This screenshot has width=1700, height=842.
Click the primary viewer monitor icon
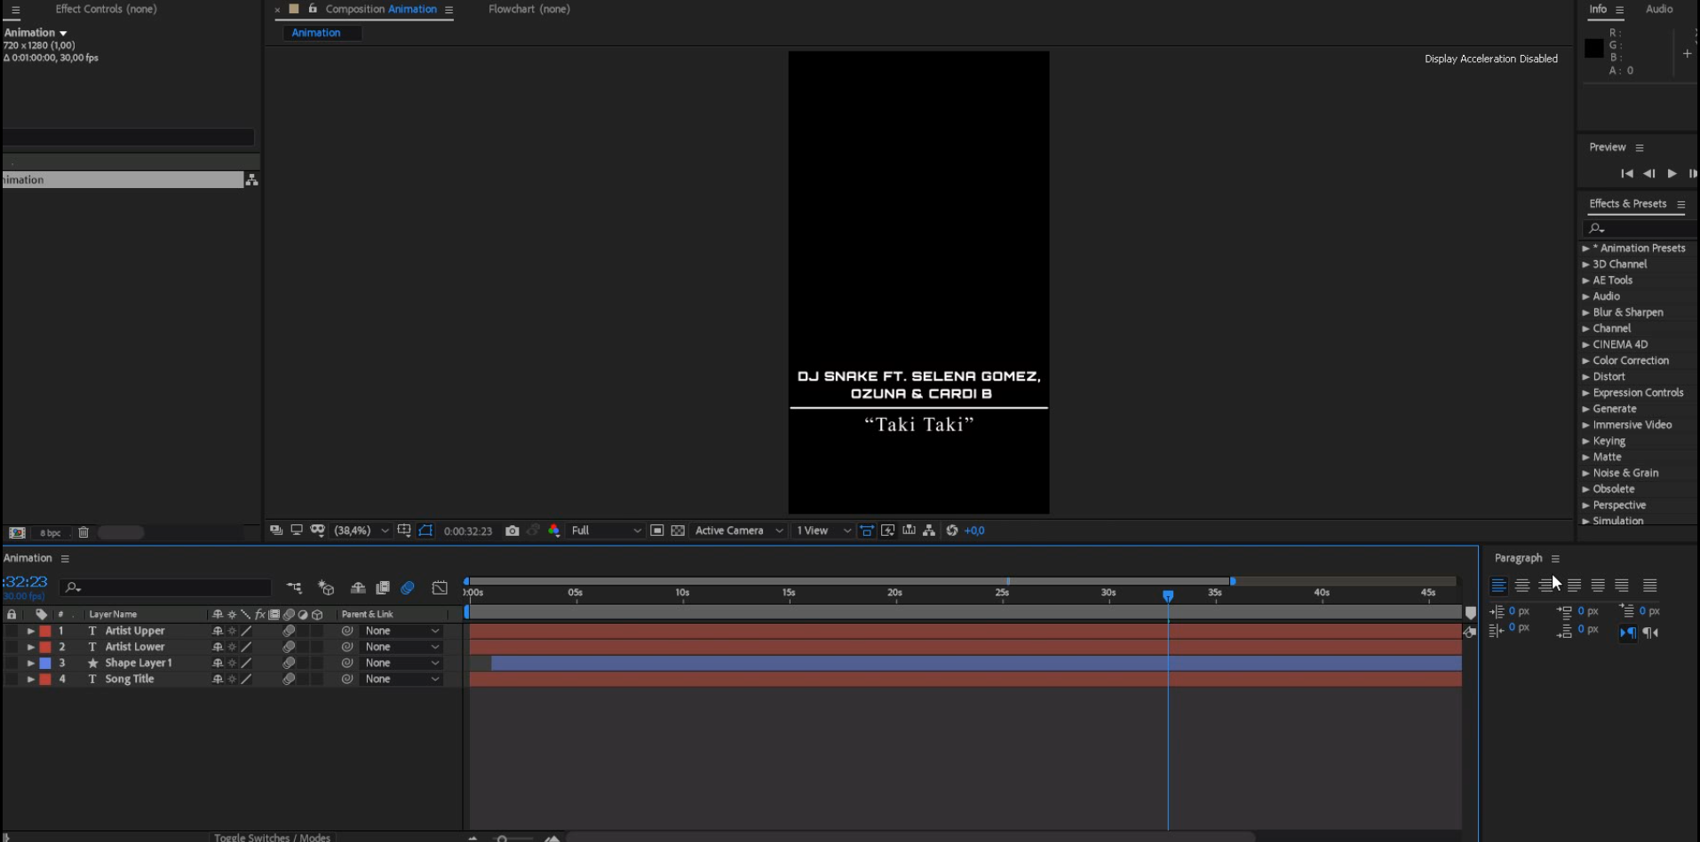297,531
